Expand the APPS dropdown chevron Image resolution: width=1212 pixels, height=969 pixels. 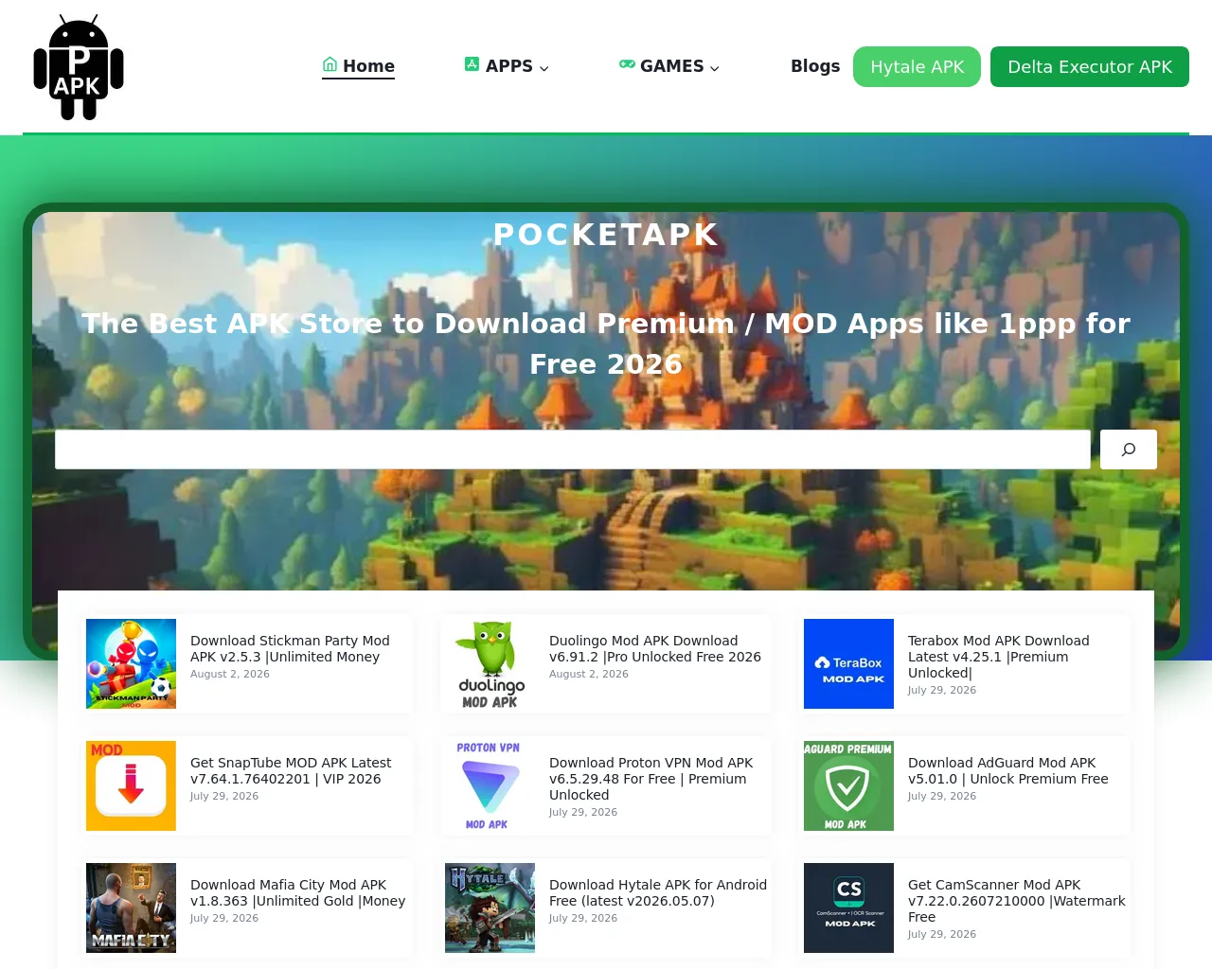pos(544,68)
